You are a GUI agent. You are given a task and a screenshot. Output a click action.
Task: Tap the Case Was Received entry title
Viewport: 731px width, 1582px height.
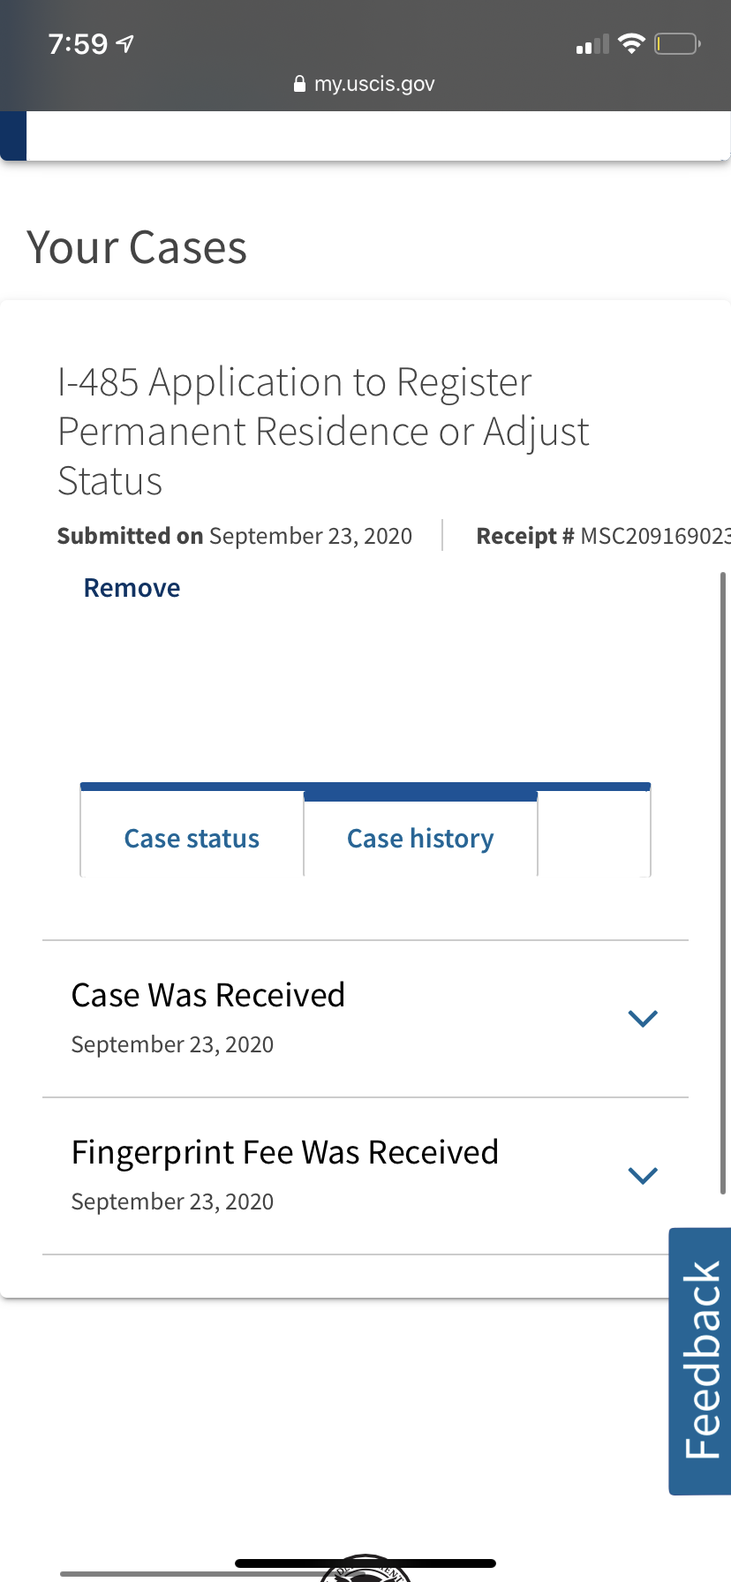tap(207, 995)
